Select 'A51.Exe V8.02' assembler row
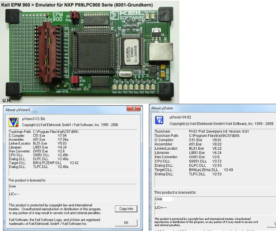The width and height of the screenshot is (276, 233). [x=188, y=144]
